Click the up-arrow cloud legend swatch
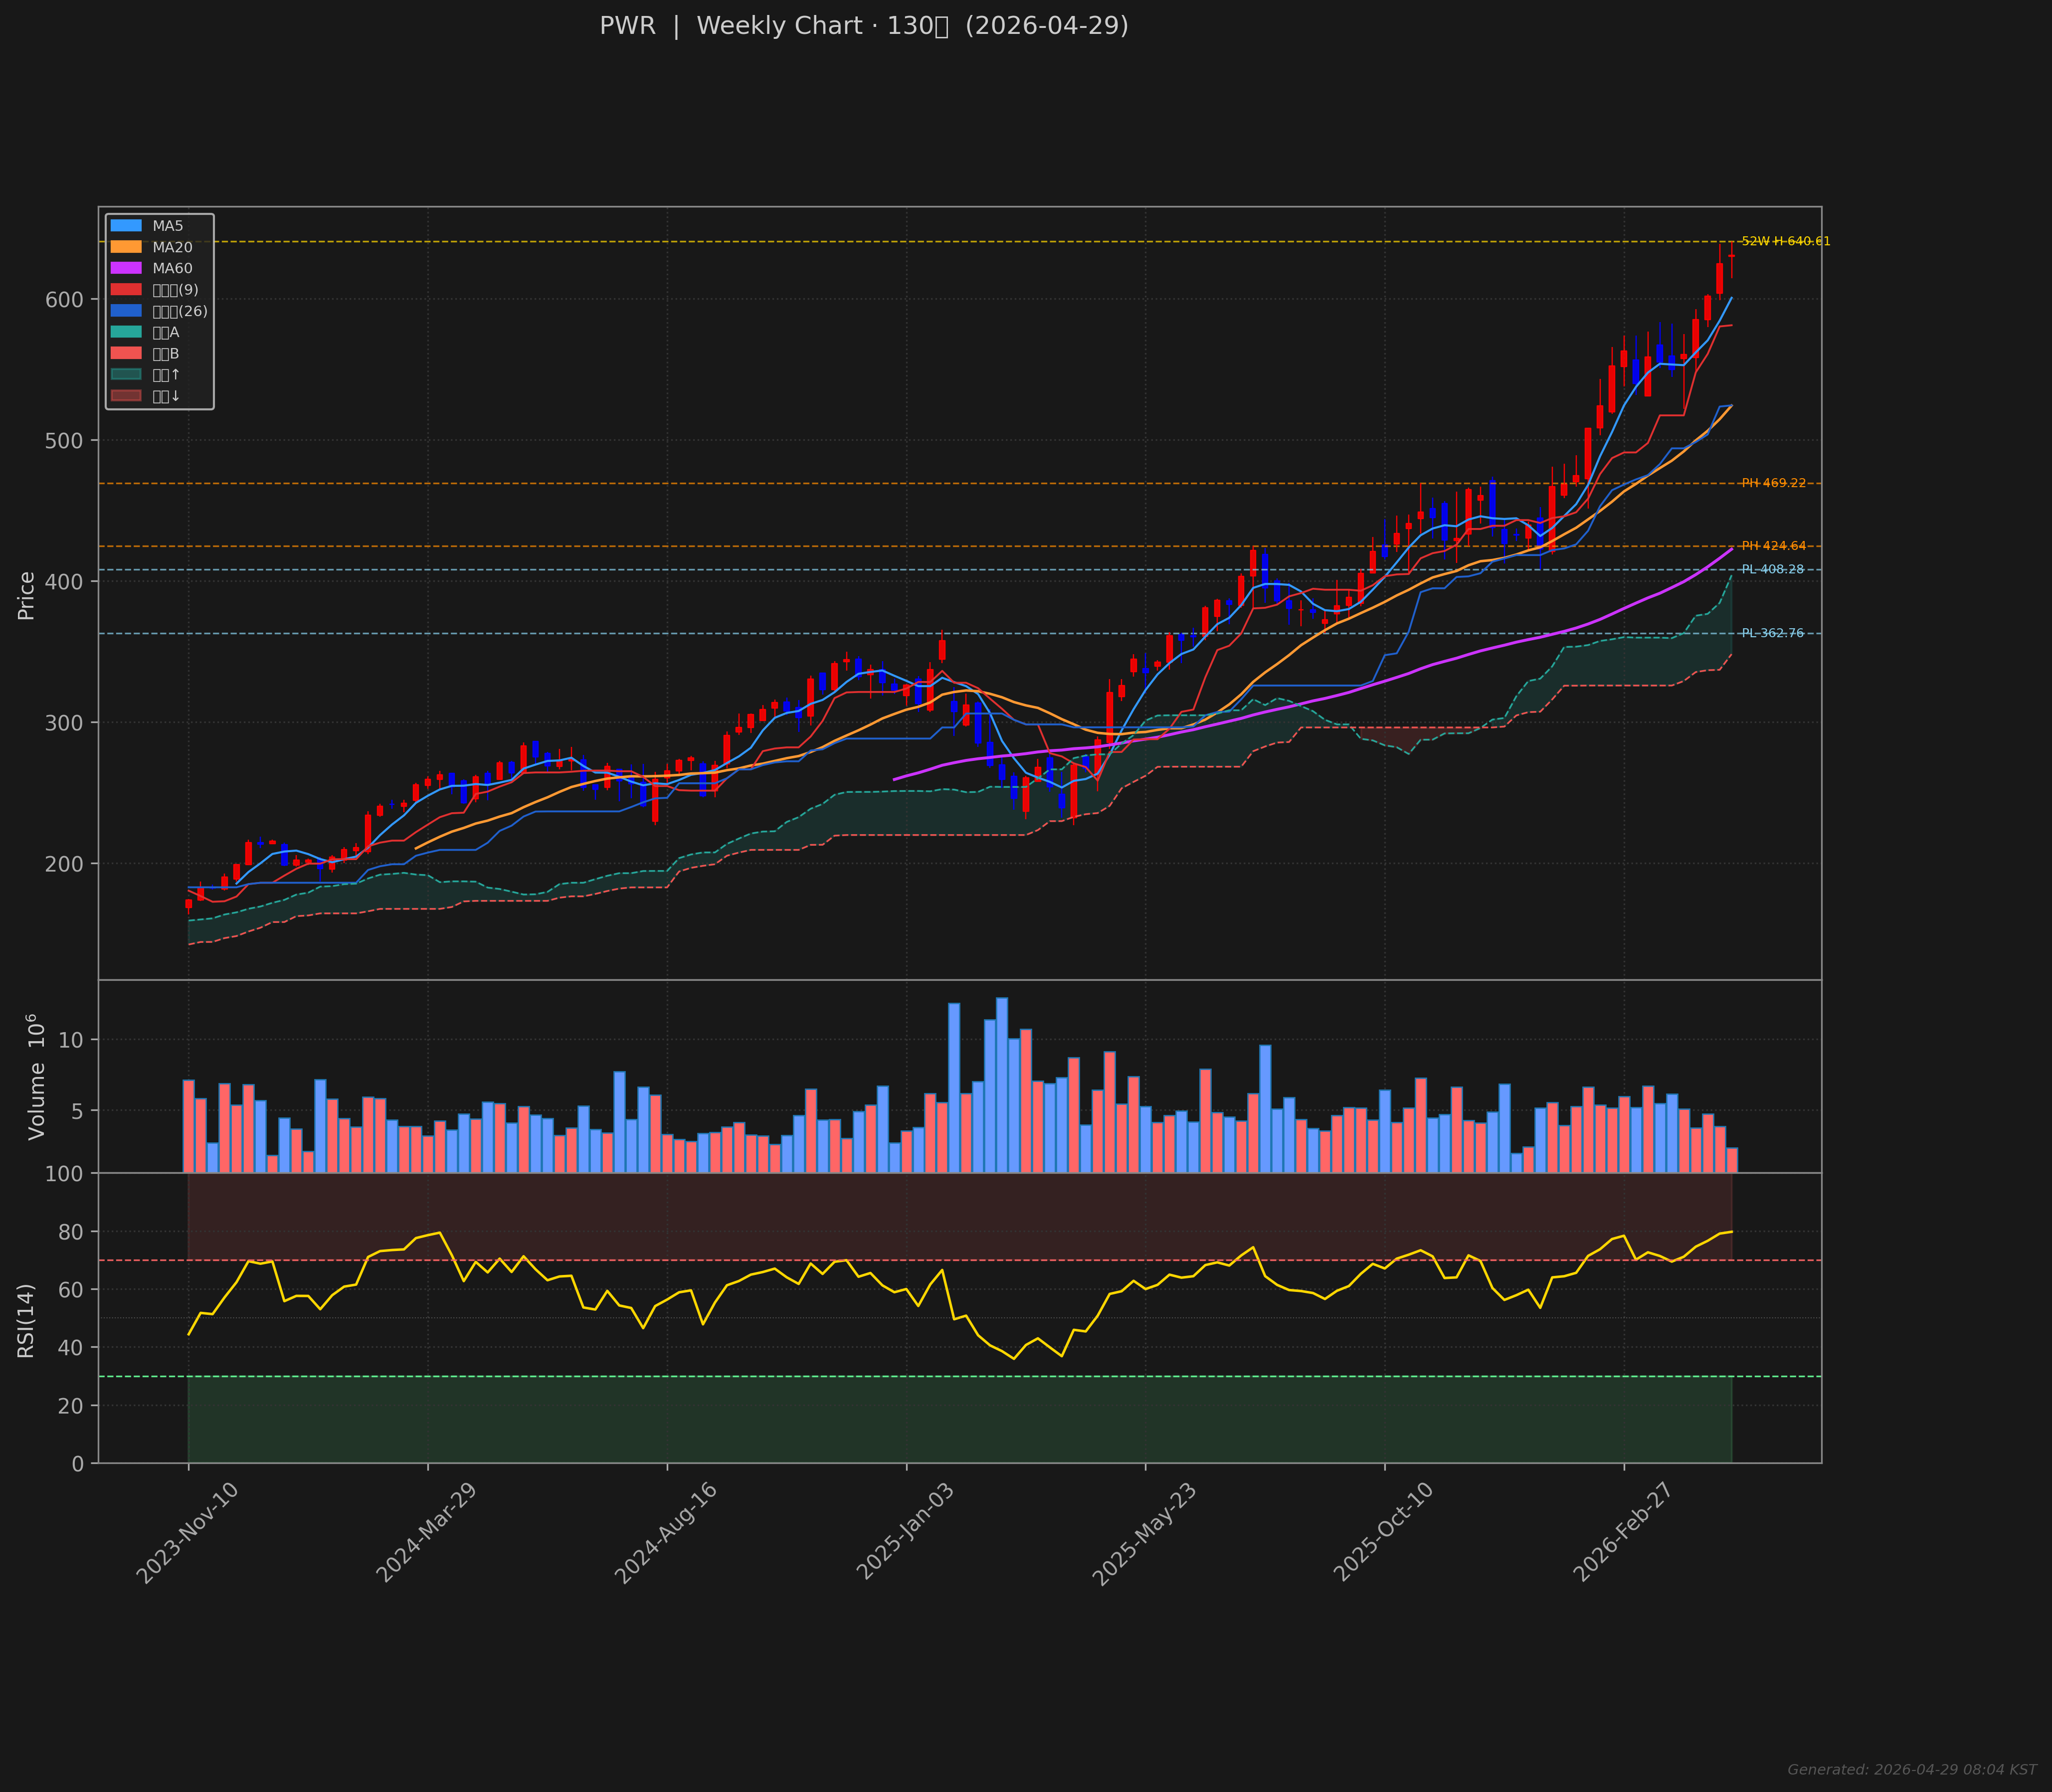Image resolution: width=2052 pixels, height=1792 pixels. pyautogui.click(x=126, y=375)
